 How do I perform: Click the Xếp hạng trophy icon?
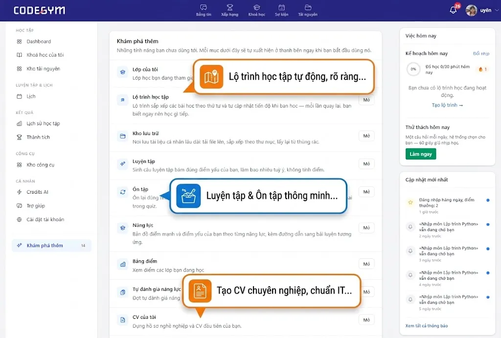(230, 7)
